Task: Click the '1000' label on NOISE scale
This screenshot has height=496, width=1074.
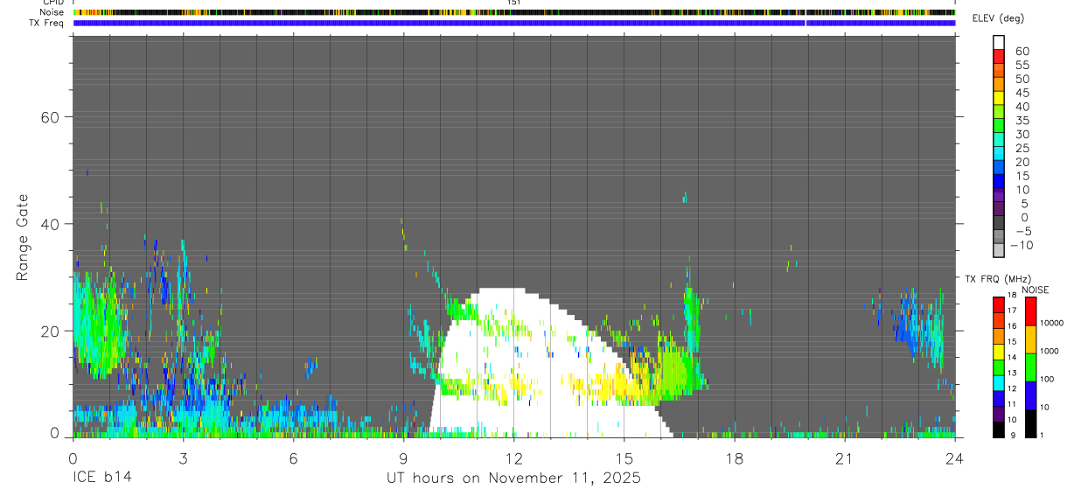Action: click(x=1050, y=351)
